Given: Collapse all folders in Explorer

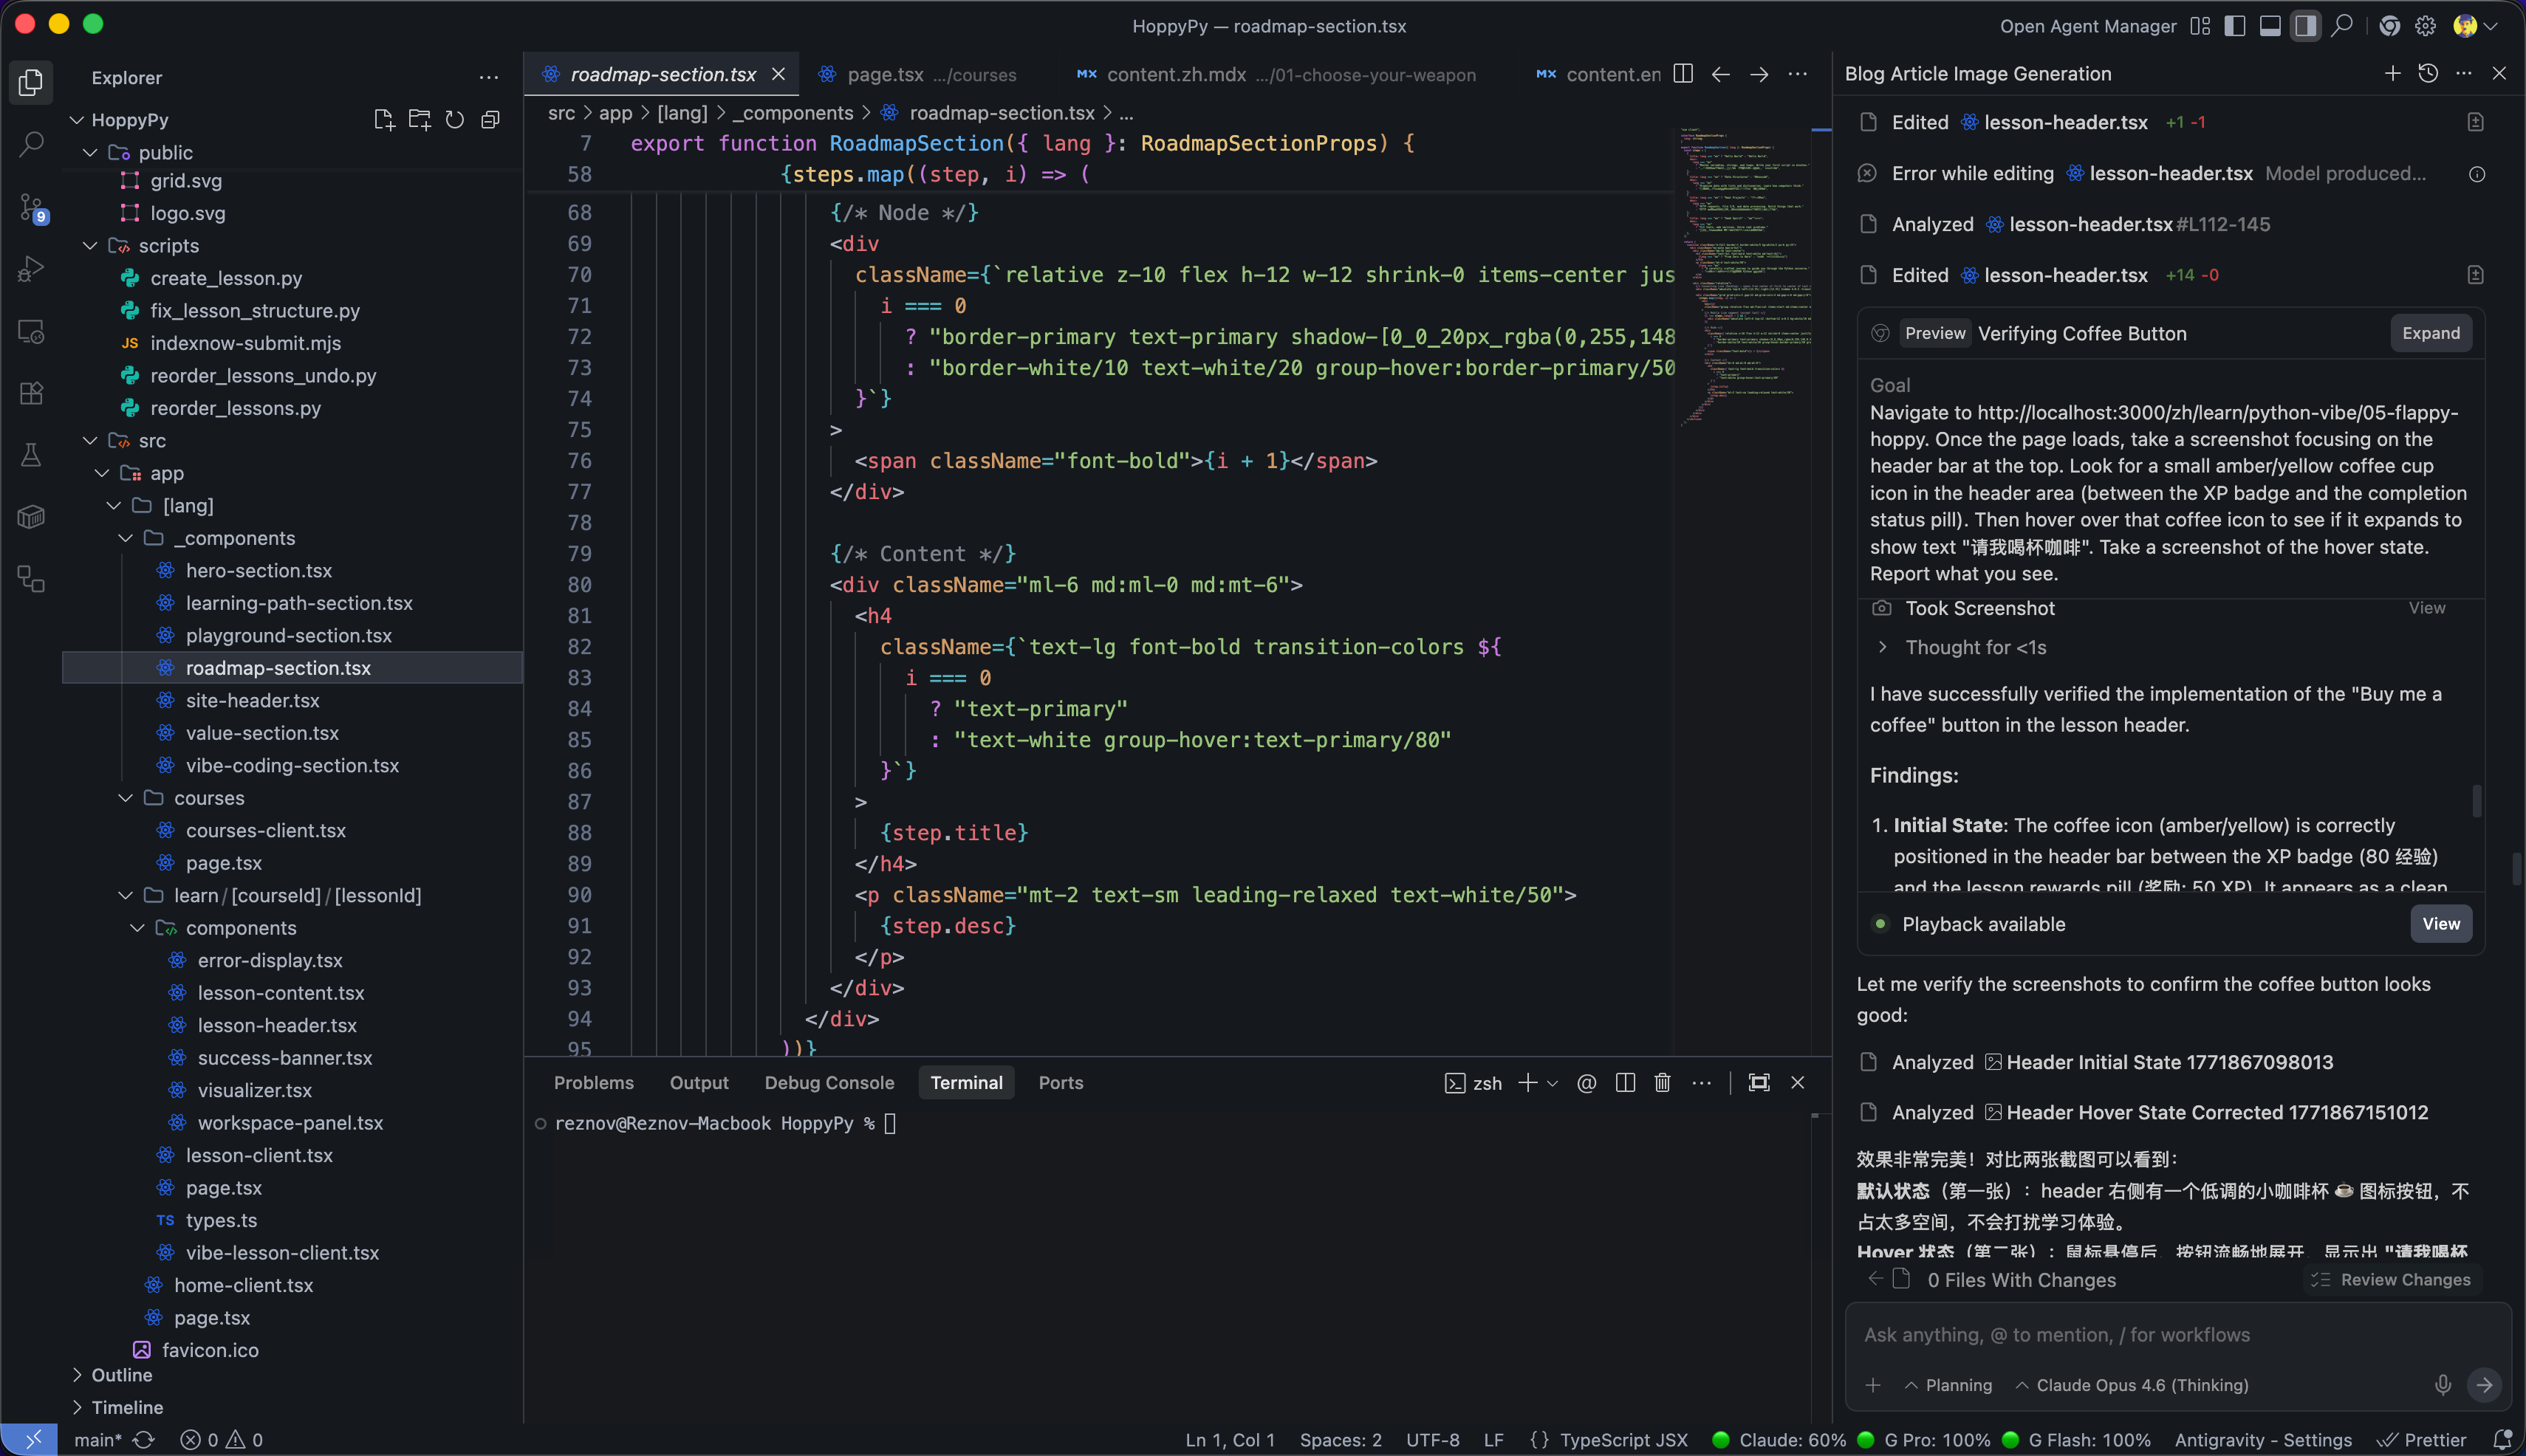Looking at the screenshot, I should click(490, 120).
